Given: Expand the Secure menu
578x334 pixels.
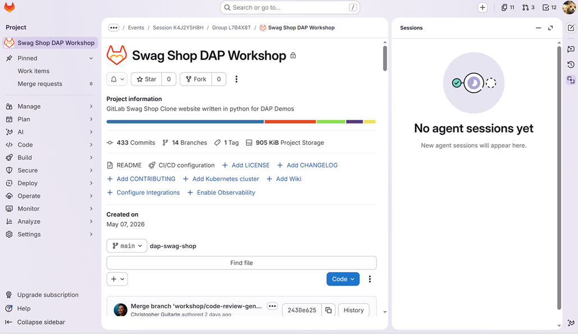Looking at the screenshot, I should pos(49,170).
